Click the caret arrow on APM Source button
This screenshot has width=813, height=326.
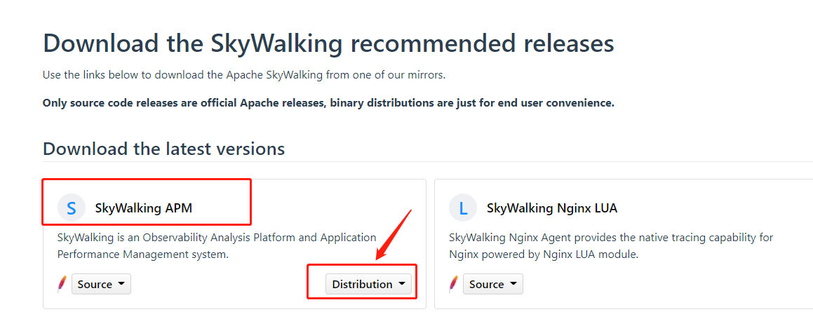(121, 284)
